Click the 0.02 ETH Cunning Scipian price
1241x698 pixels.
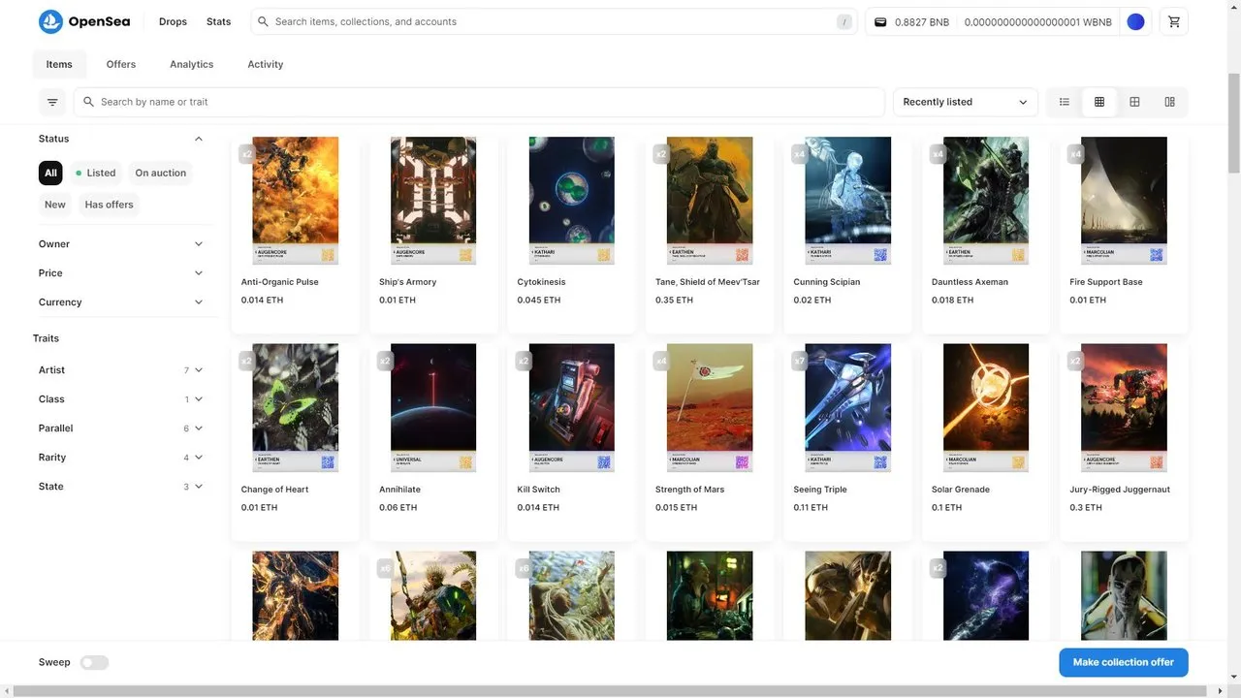click(x=812, y=301)
